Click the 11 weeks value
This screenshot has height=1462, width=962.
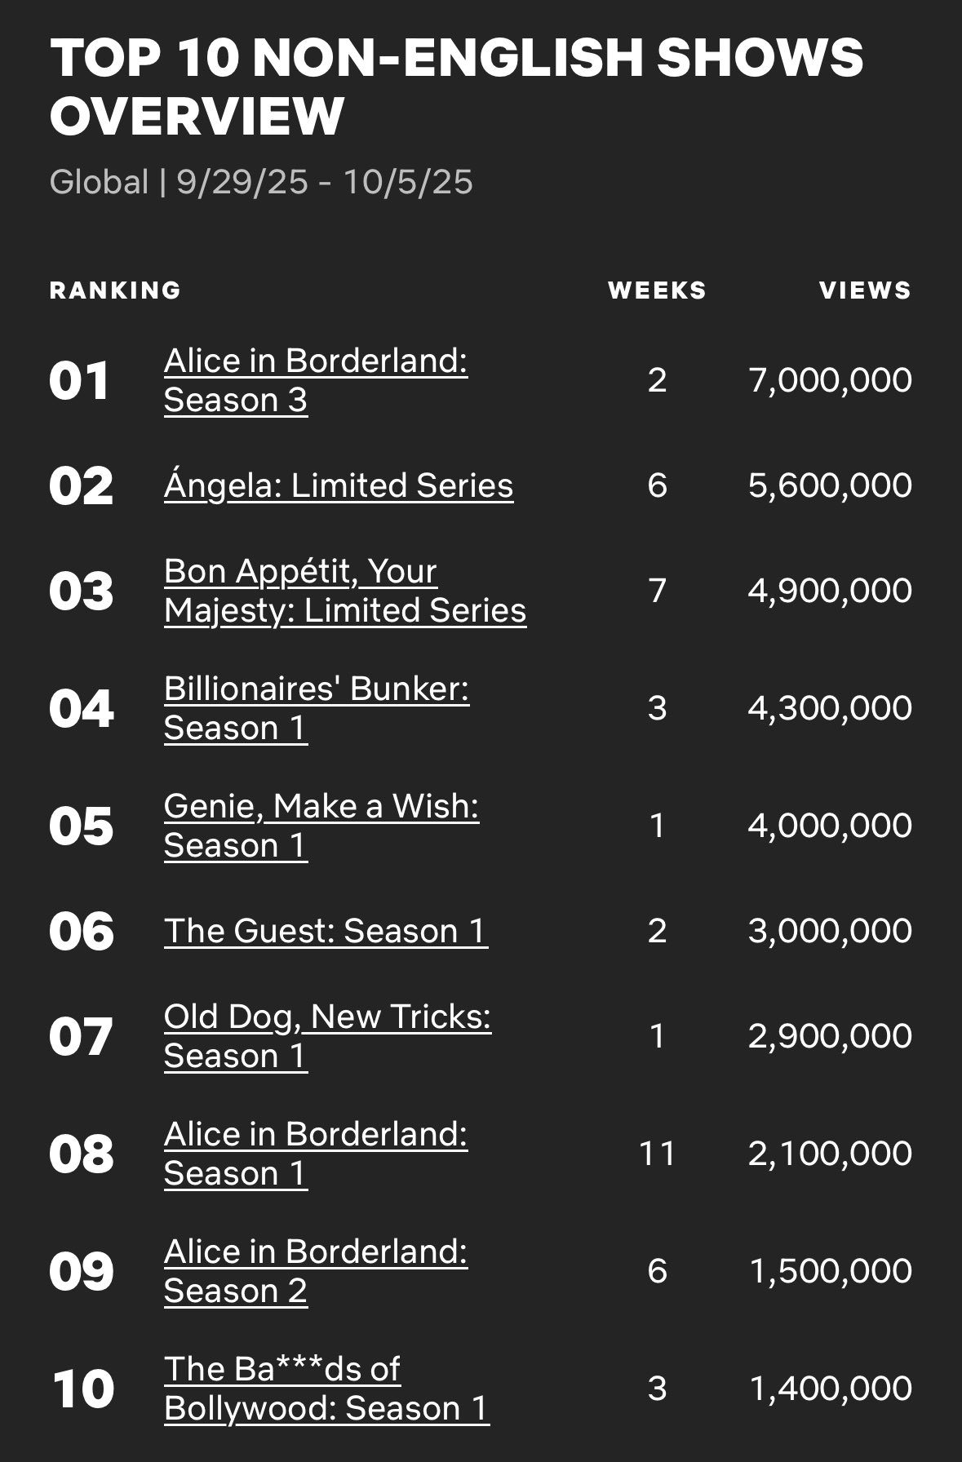657,1154
